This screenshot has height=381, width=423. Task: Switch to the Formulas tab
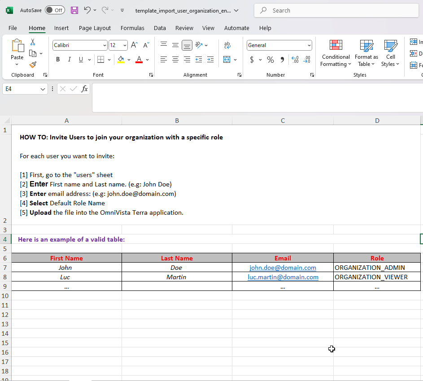coord(132,28)
